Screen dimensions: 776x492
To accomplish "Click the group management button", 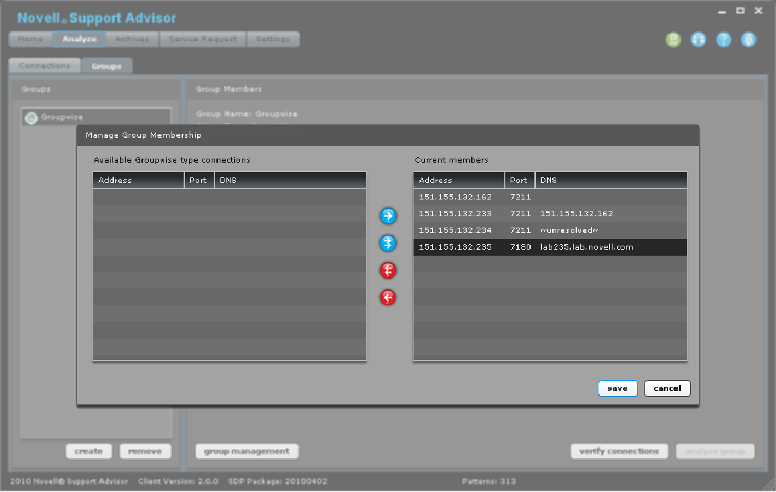I will 247,451.
